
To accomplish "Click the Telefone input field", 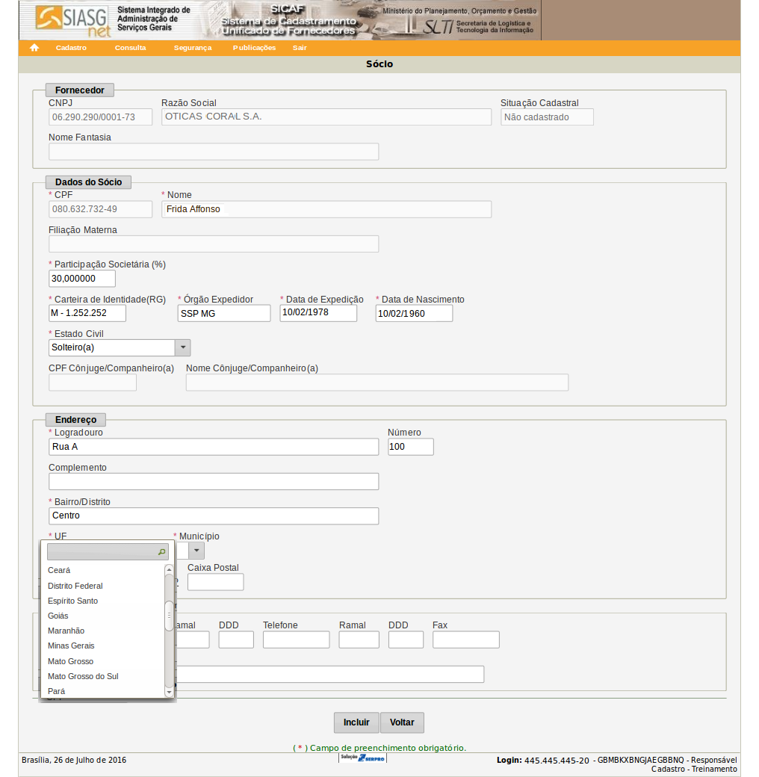I will [x=297, y=640].
